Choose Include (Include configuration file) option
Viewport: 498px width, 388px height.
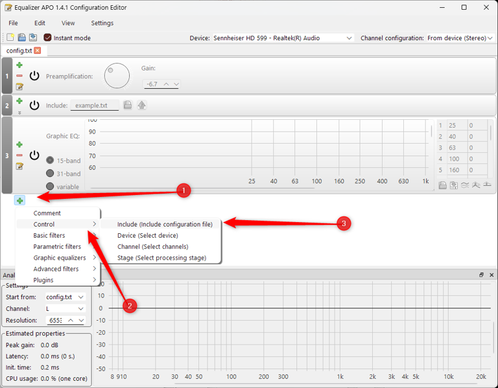[165, 225]
